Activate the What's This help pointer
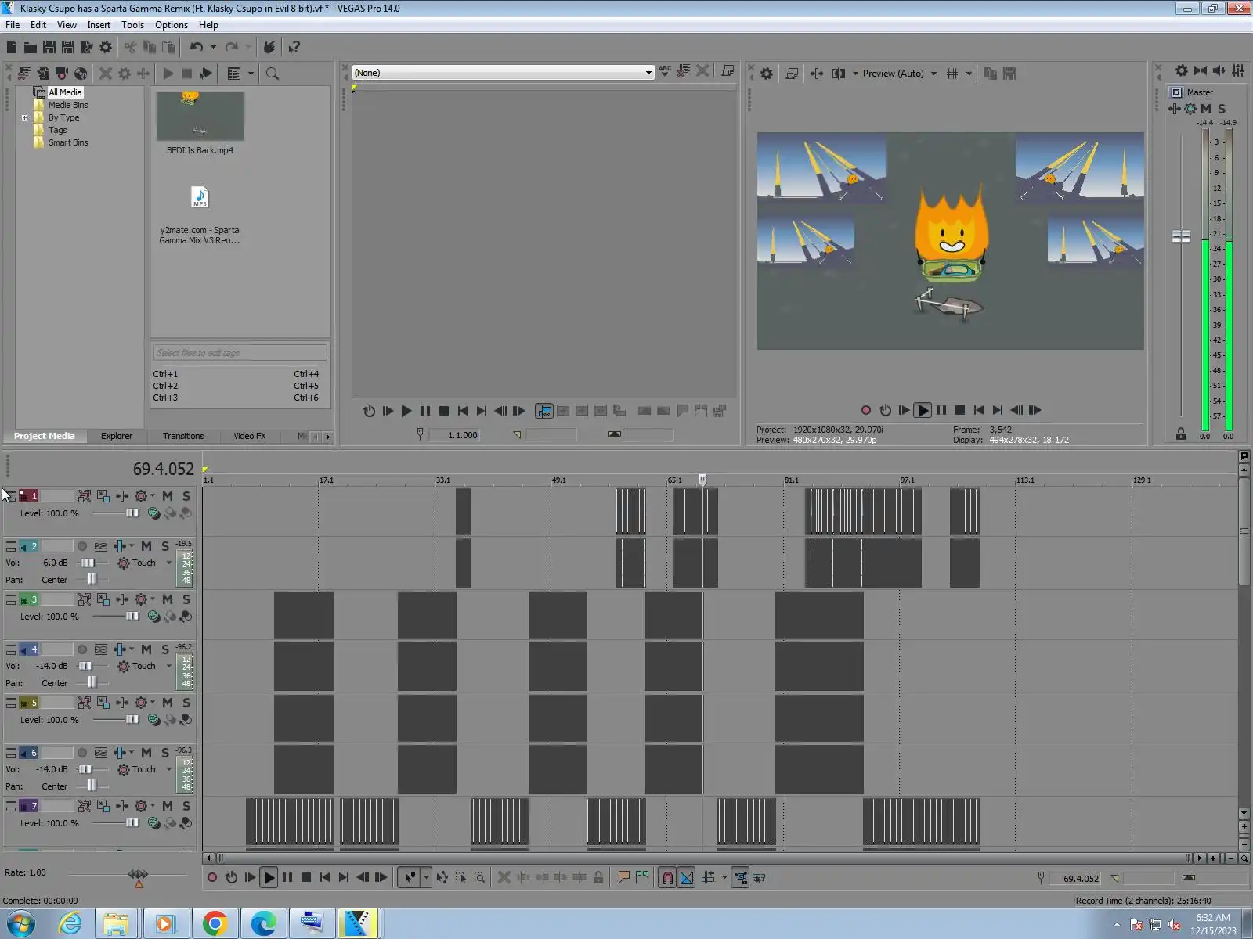This screenshot has height=939, width=1253. click(294, 47)
